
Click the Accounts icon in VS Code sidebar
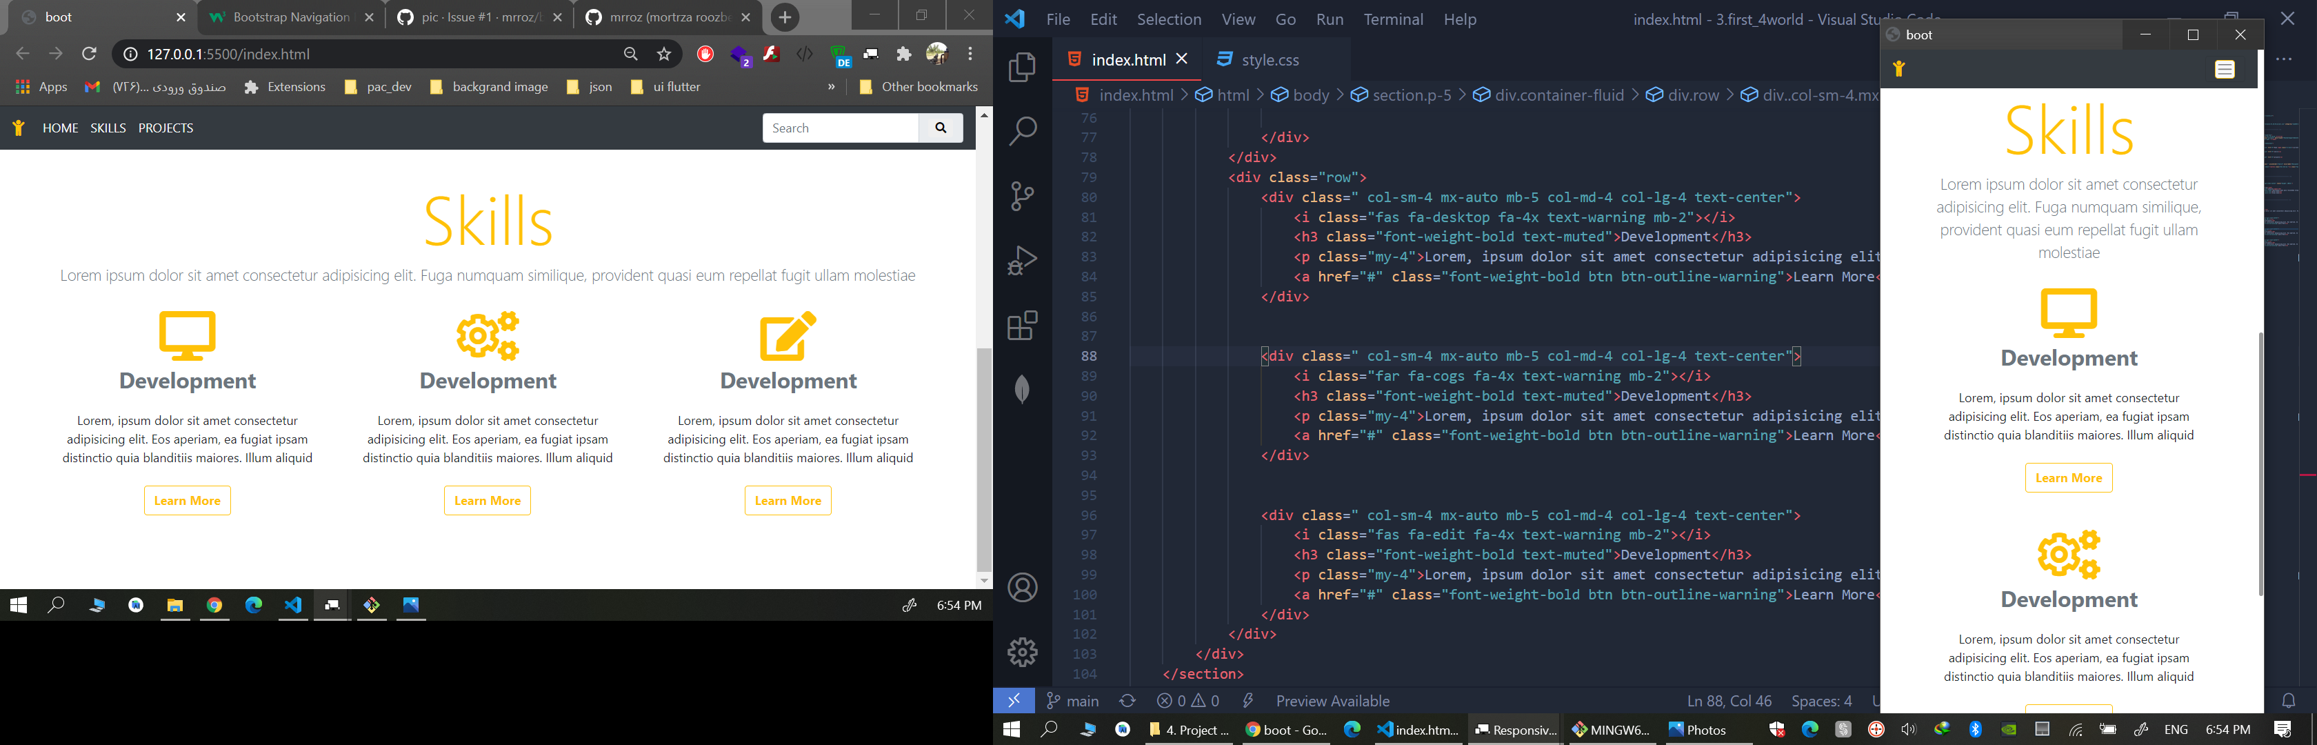pyautogui.click(x=1022, y=586)
